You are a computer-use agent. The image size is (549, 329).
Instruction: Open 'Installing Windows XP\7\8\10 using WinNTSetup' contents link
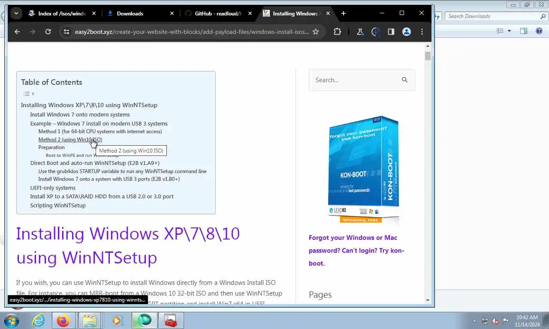(x=89, y=105)
